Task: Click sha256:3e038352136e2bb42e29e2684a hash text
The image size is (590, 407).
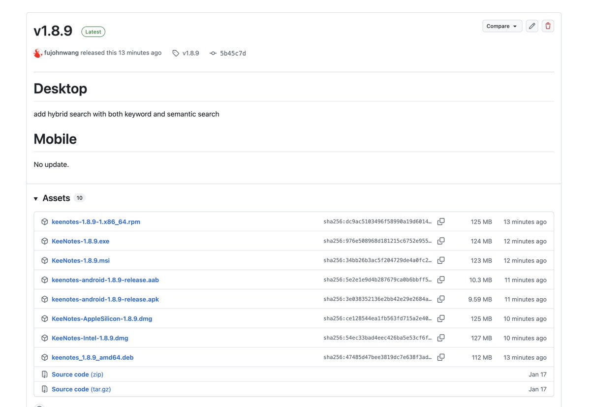Action: point(377,299)
